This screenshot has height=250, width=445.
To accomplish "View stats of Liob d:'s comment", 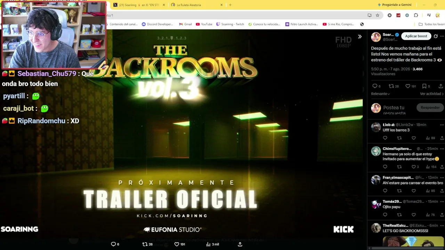I will (430, 138).
